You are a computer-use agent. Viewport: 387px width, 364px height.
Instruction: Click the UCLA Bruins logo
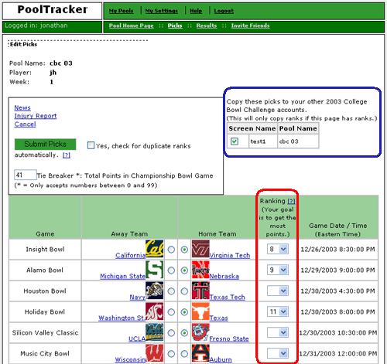pos(154,332)
